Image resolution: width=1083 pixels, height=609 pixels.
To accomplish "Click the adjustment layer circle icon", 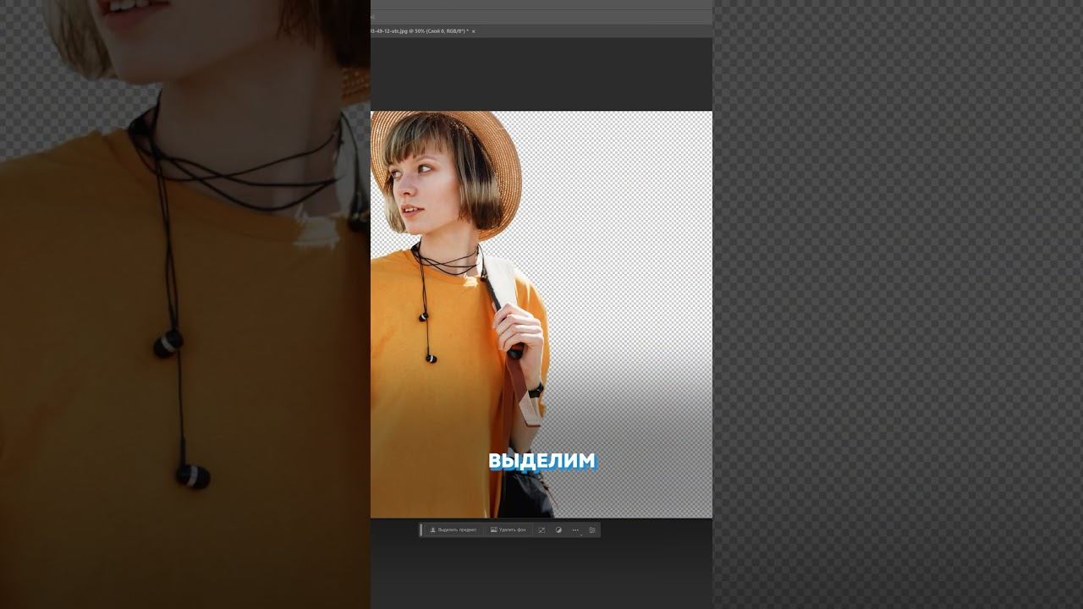I will pos(558,530).
